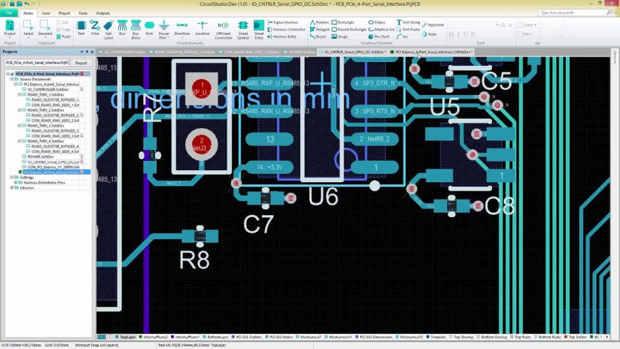Select the Top Overlay layer tab
The height and width of the screenshot is (349, 620).
click(x=461, y=337)
